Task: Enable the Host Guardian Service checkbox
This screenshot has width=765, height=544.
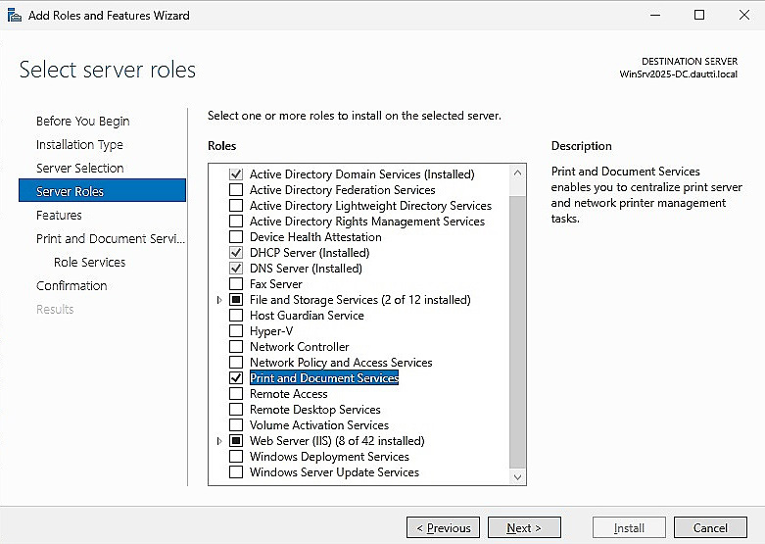Action: coord(236,315)
